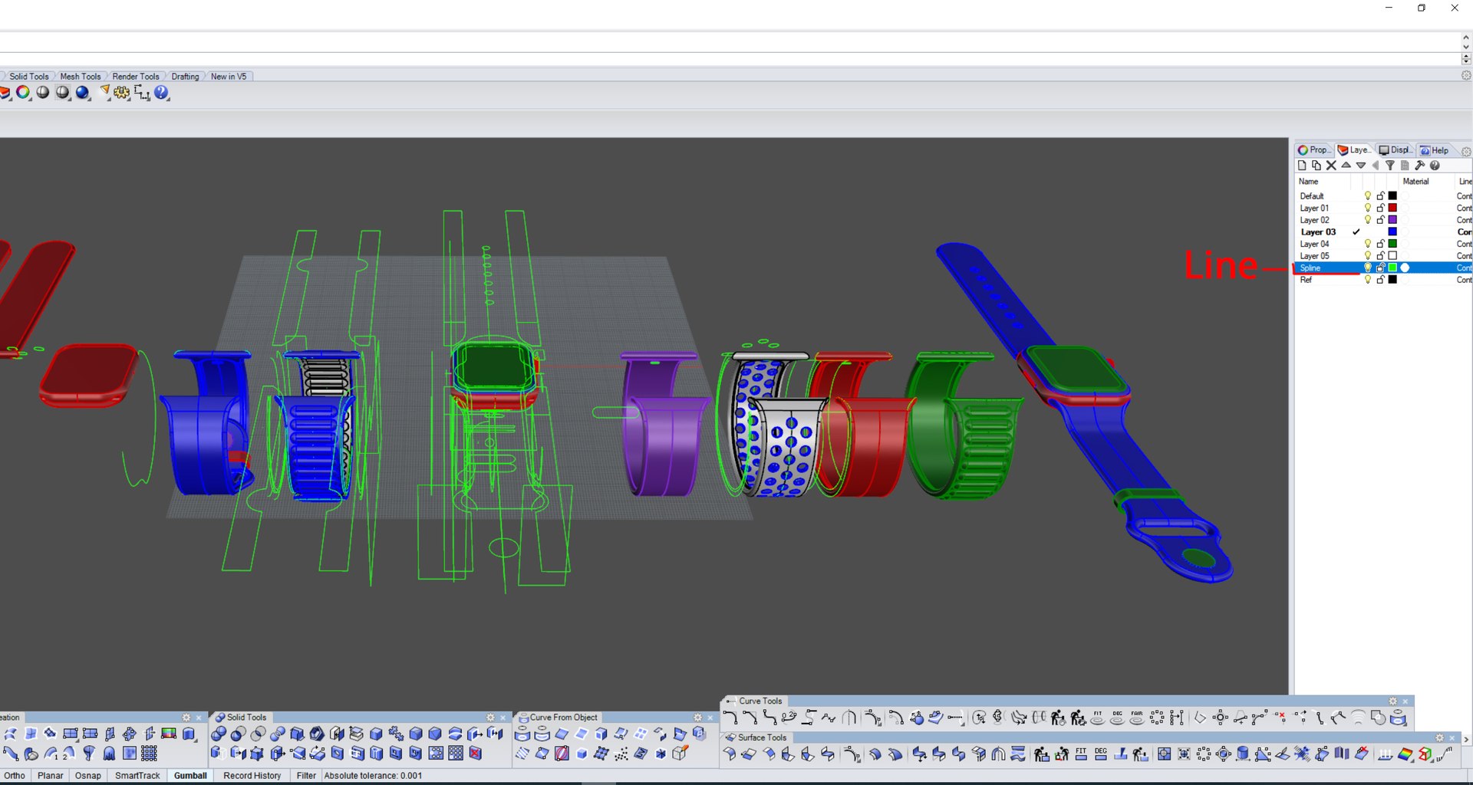Hide the Default layer using its bulb
This screenshot has height=785, width=1473.
tap(1367, 196)
